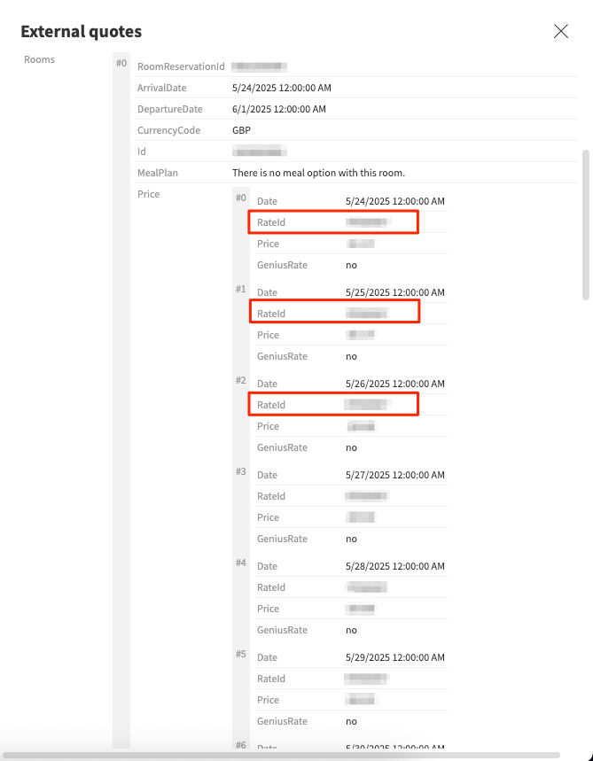Click the RateId row under 5/26/2025

pos(332,405)
